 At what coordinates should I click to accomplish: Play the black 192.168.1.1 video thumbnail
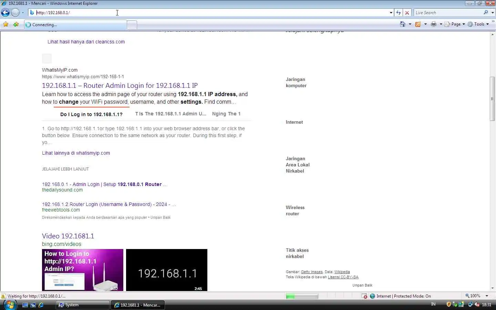[x=167, y=270]
